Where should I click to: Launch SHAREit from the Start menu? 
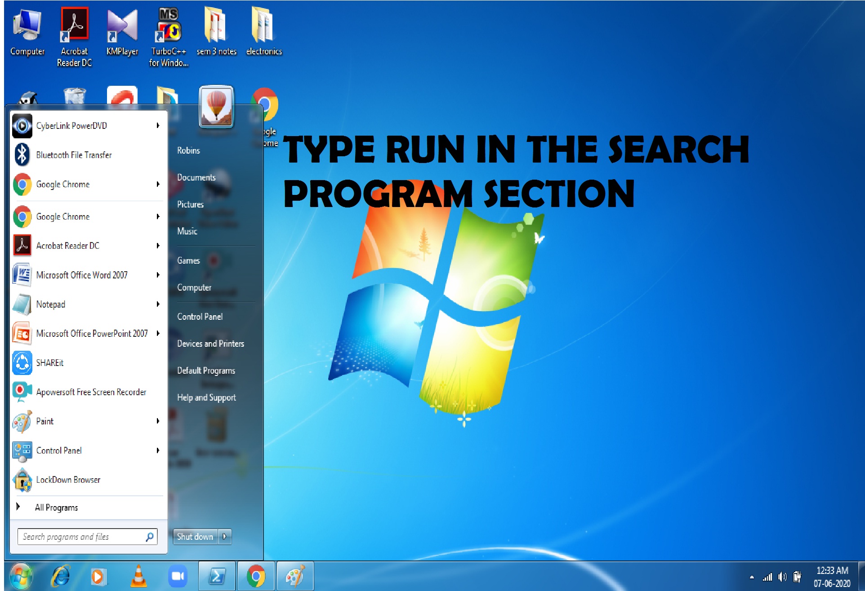(86, 363)
